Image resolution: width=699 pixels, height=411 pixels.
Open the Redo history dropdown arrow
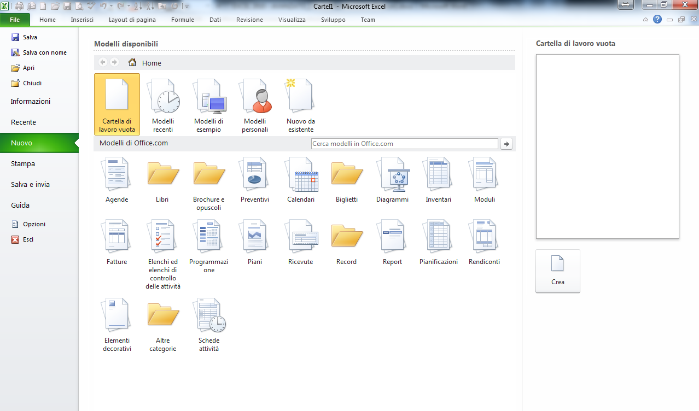129,6
